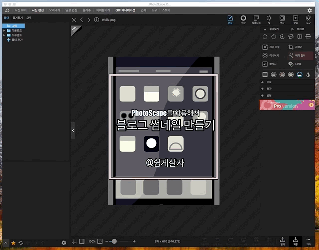Select the 모두 sidebar tab
The image size is (319, 250).
(x=29, y=18)
